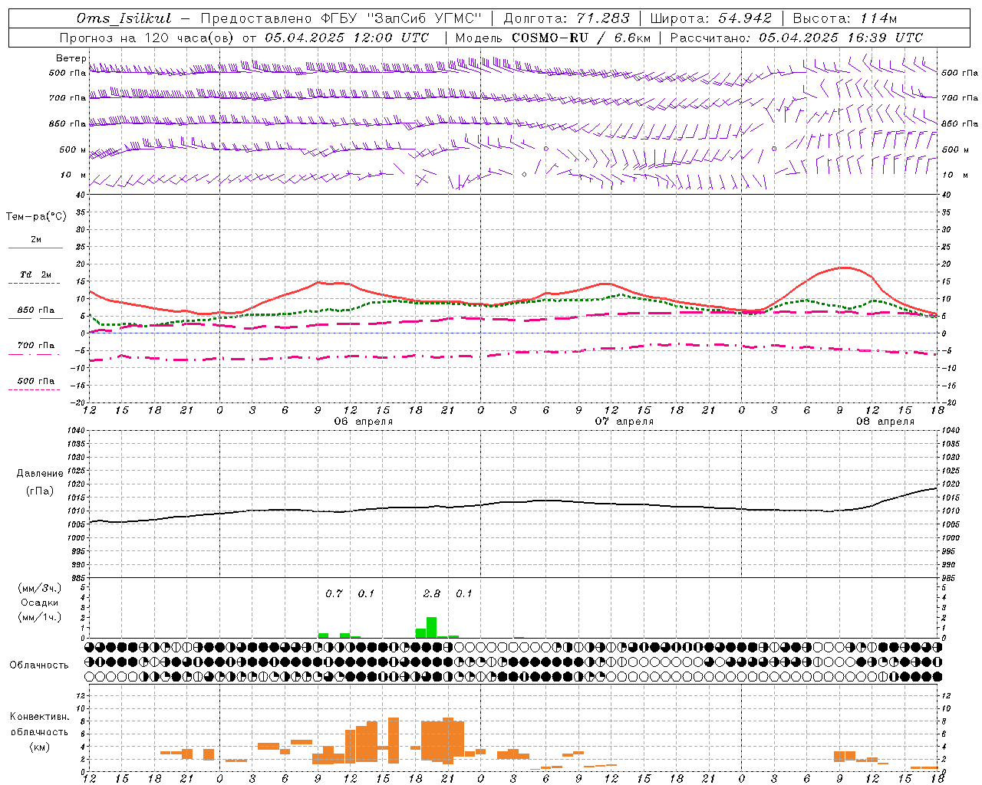The image size is (982, 785).
Task: Click the 0.7 precipitation total value
Action: point(334,593)
